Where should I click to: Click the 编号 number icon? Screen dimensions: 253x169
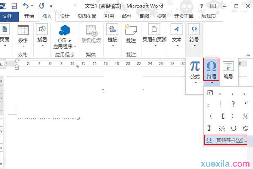(229, 66)
